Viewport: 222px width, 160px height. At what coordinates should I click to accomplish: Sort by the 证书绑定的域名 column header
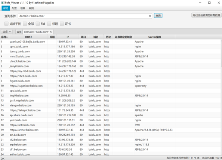coord(123,37)
